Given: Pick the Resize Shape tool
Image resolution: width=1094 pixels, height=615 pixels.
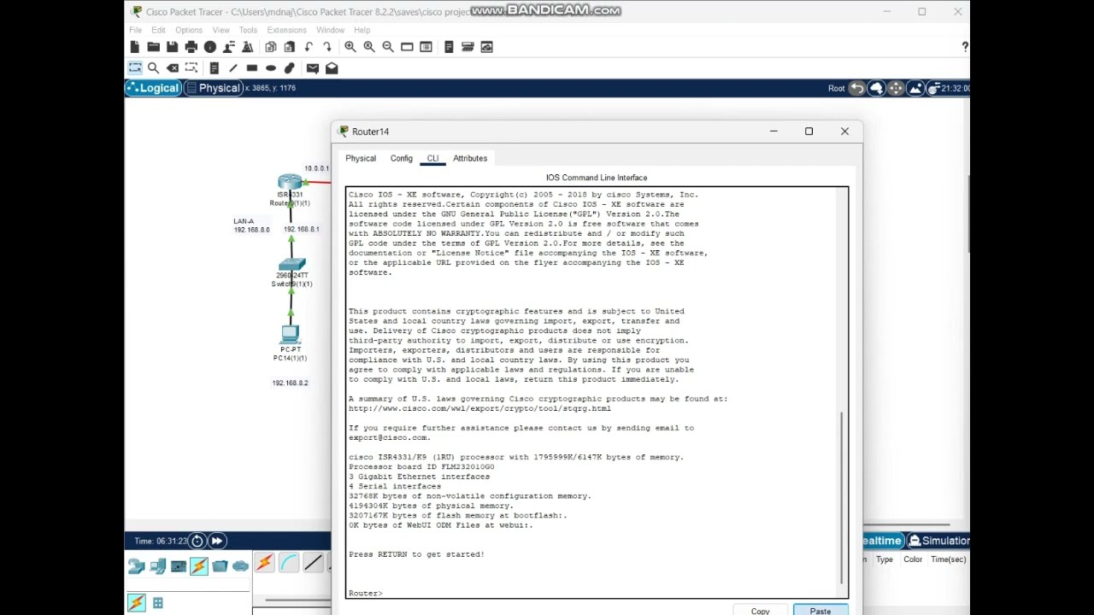Looking at the screenshot, I should [191, 68].
